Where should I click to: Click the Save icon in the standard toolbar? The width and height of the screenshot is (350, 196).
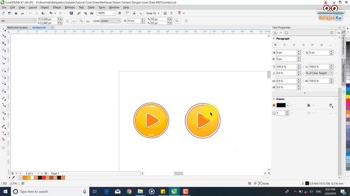point(16,13)
